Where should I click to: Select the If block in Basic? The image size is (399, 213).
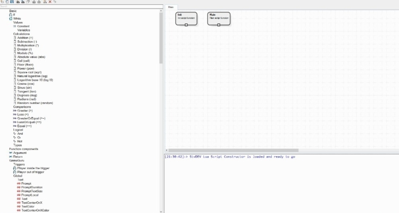click(x=12, y=15)
